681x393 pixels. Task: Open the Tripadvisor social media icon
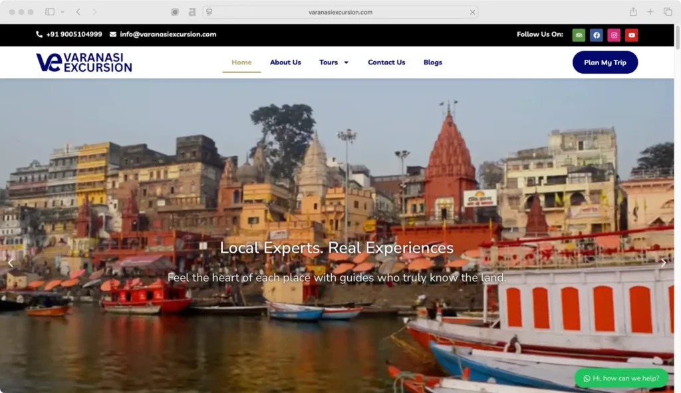tap(579, 35)
